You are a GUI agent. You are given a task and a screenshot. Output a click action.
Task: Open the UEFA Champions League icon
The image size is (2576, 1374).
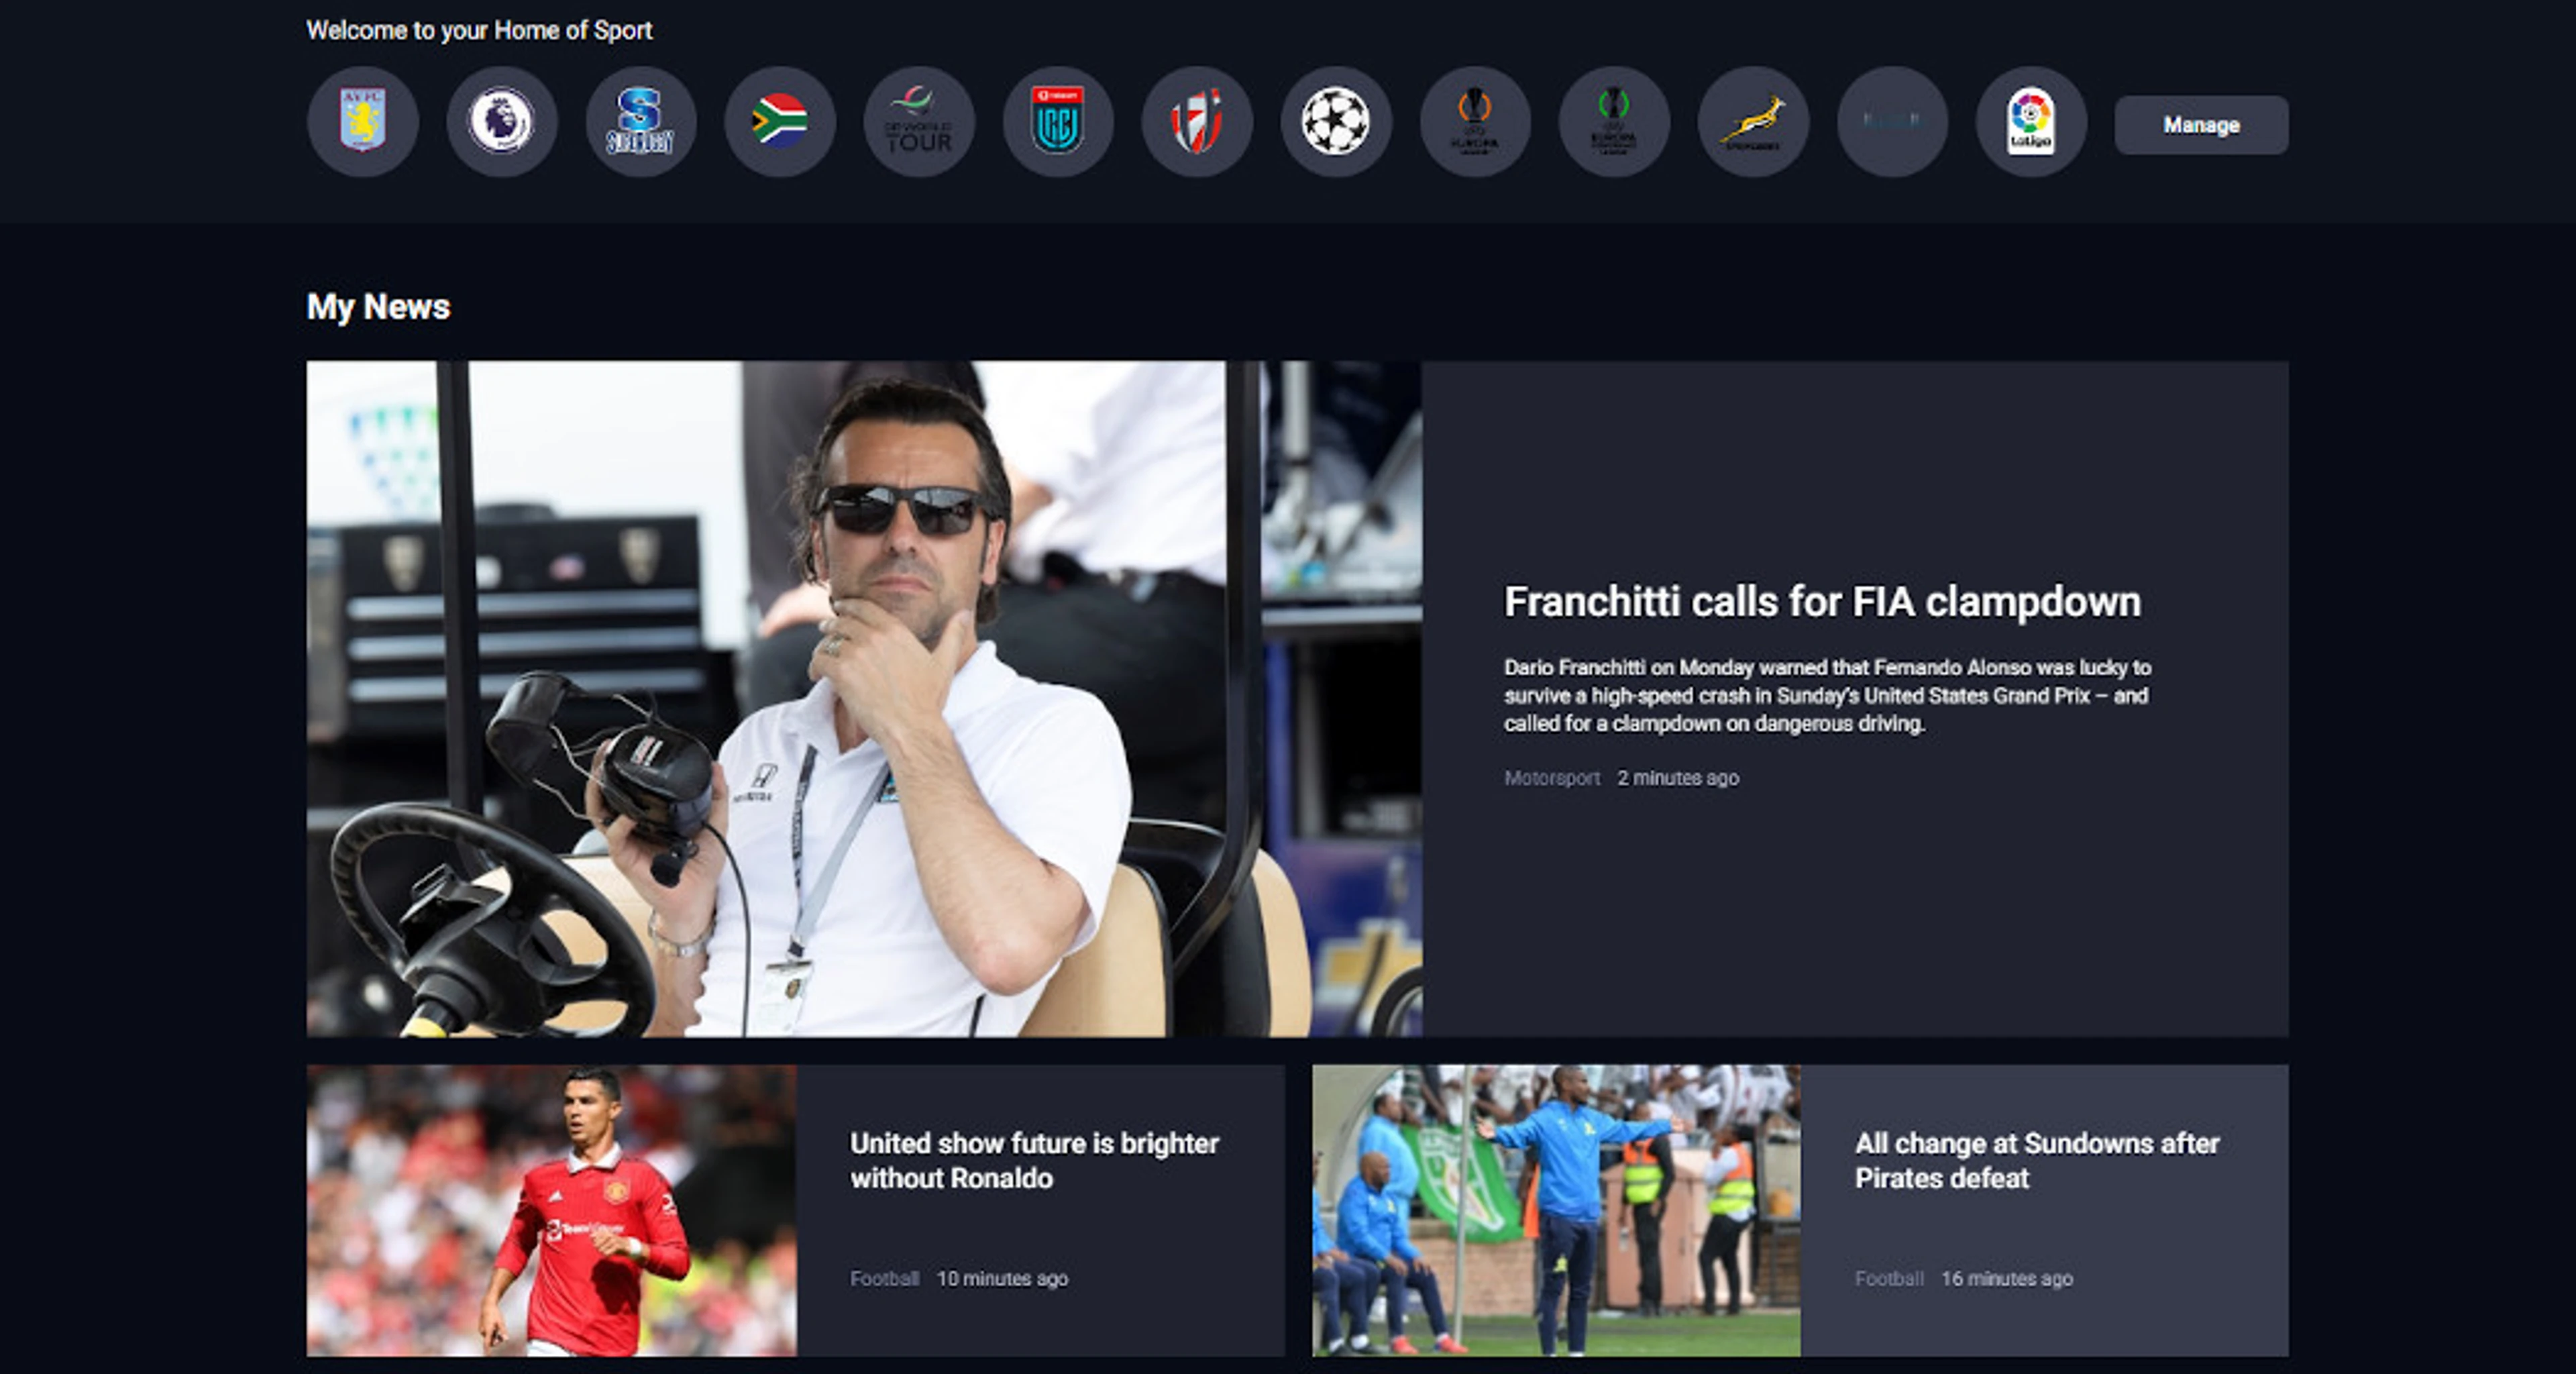(1336, 121)
